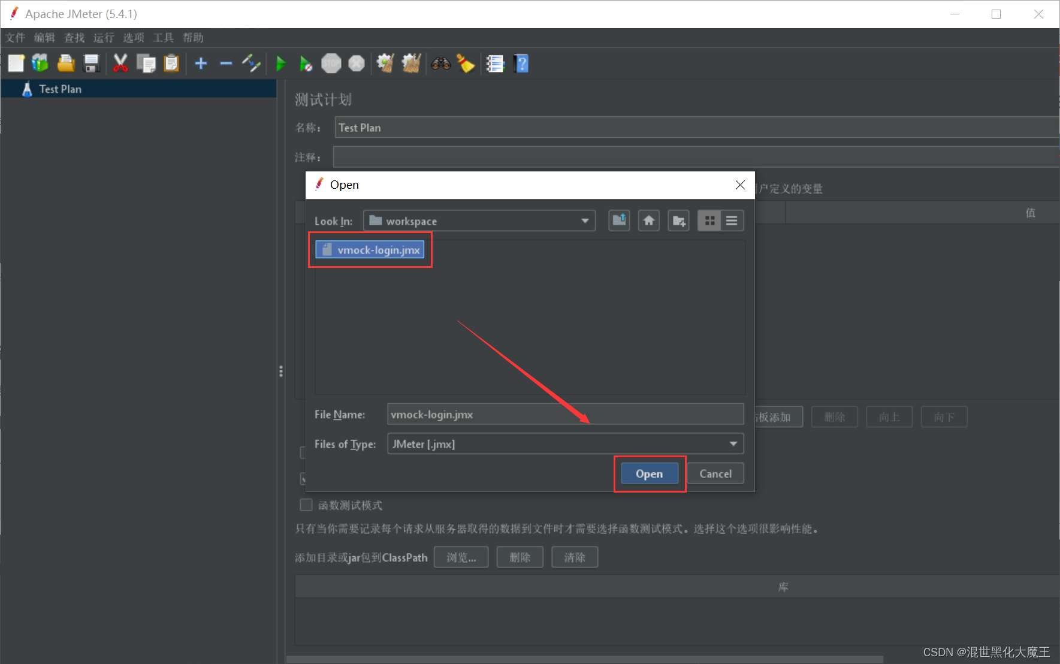Click the 向上 move up button
The height and width of the screenshot is (664, 1060).
tap(890, 416)
